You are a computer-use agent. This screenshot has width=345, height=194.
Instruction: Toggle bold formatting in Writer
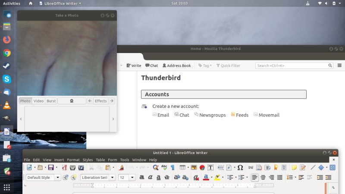(142, 177)
